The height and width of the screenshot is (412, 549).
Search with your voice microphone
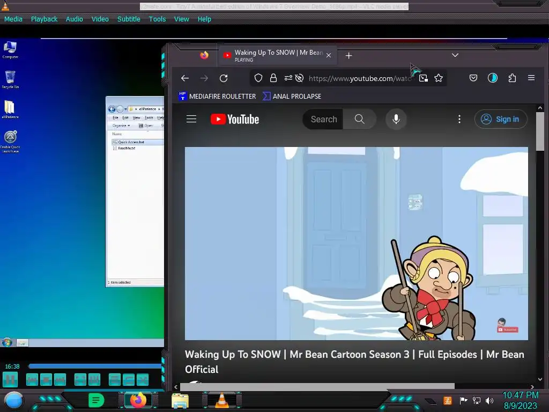[396, 119]
